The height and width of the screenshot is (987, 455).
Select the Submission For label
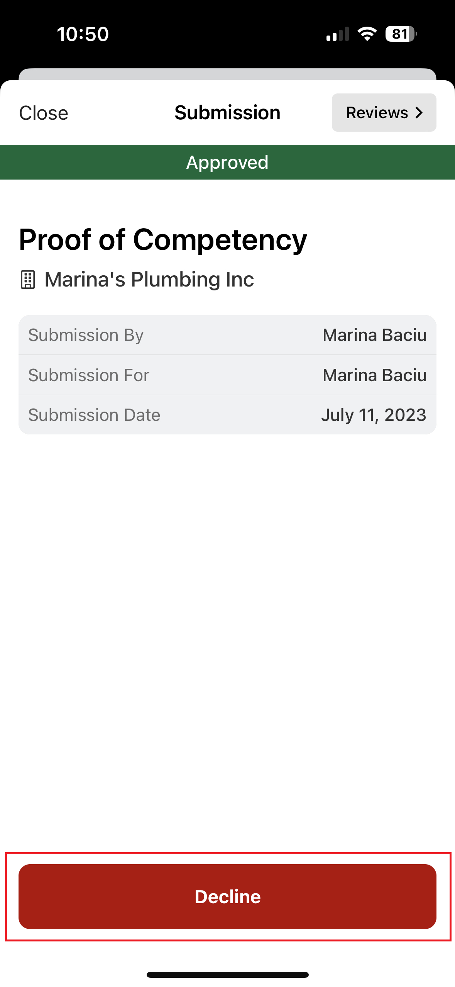pyautogui.click(x=89, y=375)
